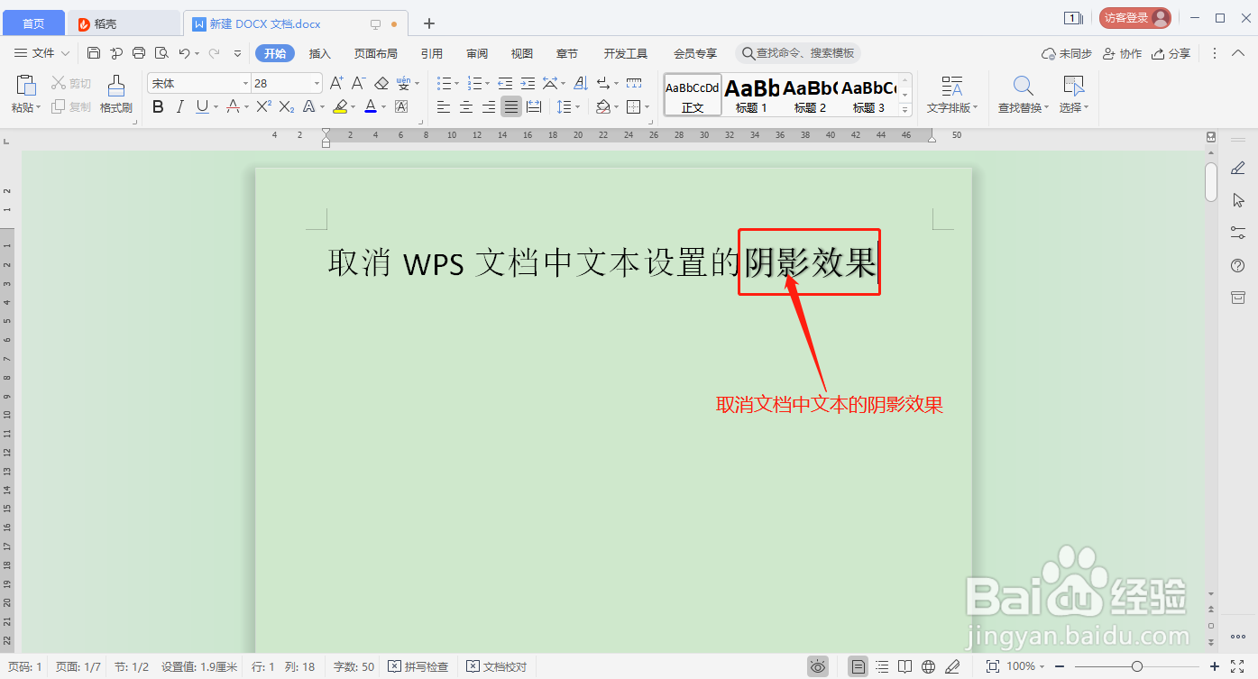This screenshot has height=679, width=1258.
Task: Open the font size dropdown showing 28
Action: tap(317, 83)
